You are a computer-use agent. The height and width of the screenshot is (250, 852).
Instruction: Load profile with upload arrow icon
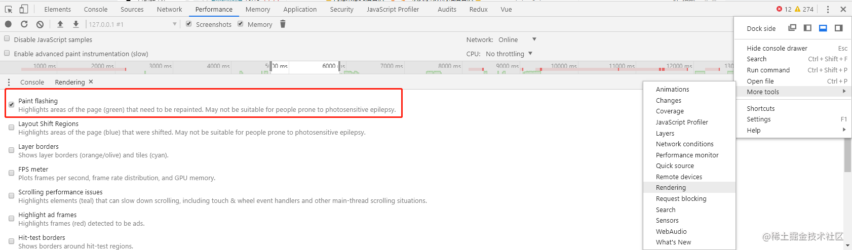[60, 24]
